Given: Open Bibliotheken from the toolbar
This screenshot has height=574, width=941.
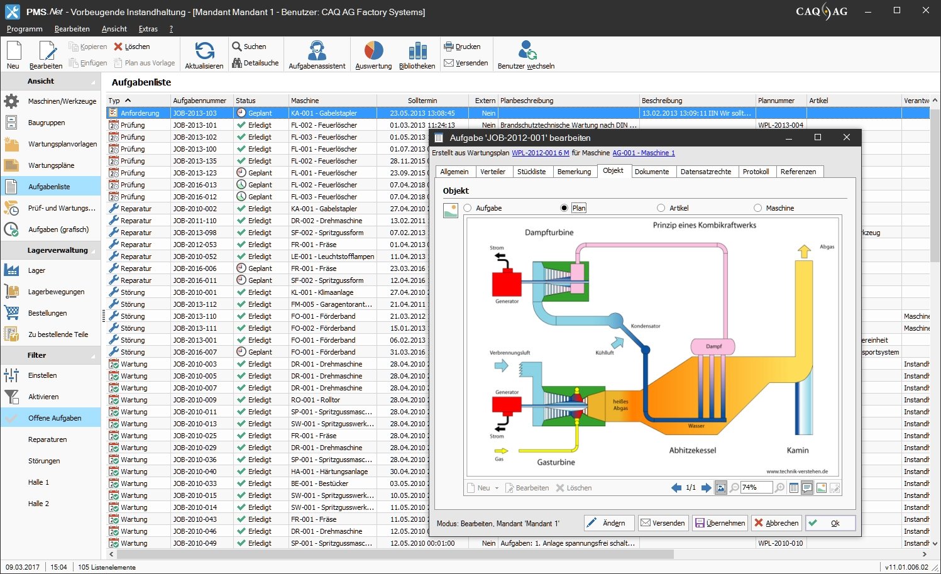Looking at the screenshot, I should [x=417, y=54].
